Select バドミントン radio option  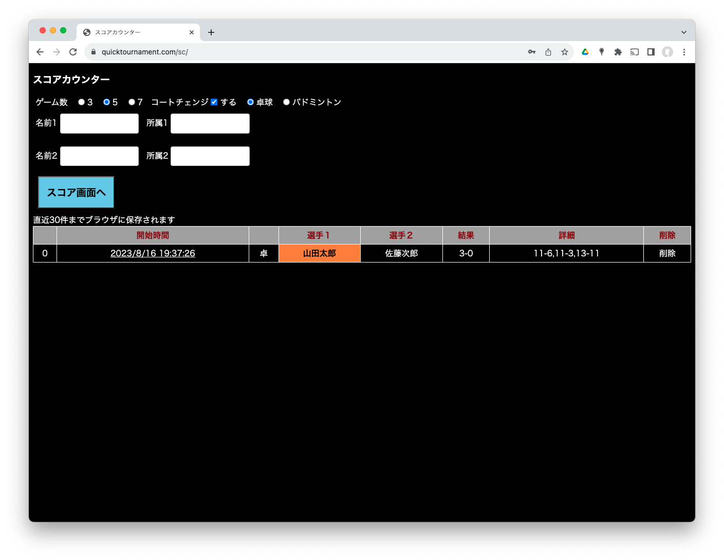[x=287, y=102]
